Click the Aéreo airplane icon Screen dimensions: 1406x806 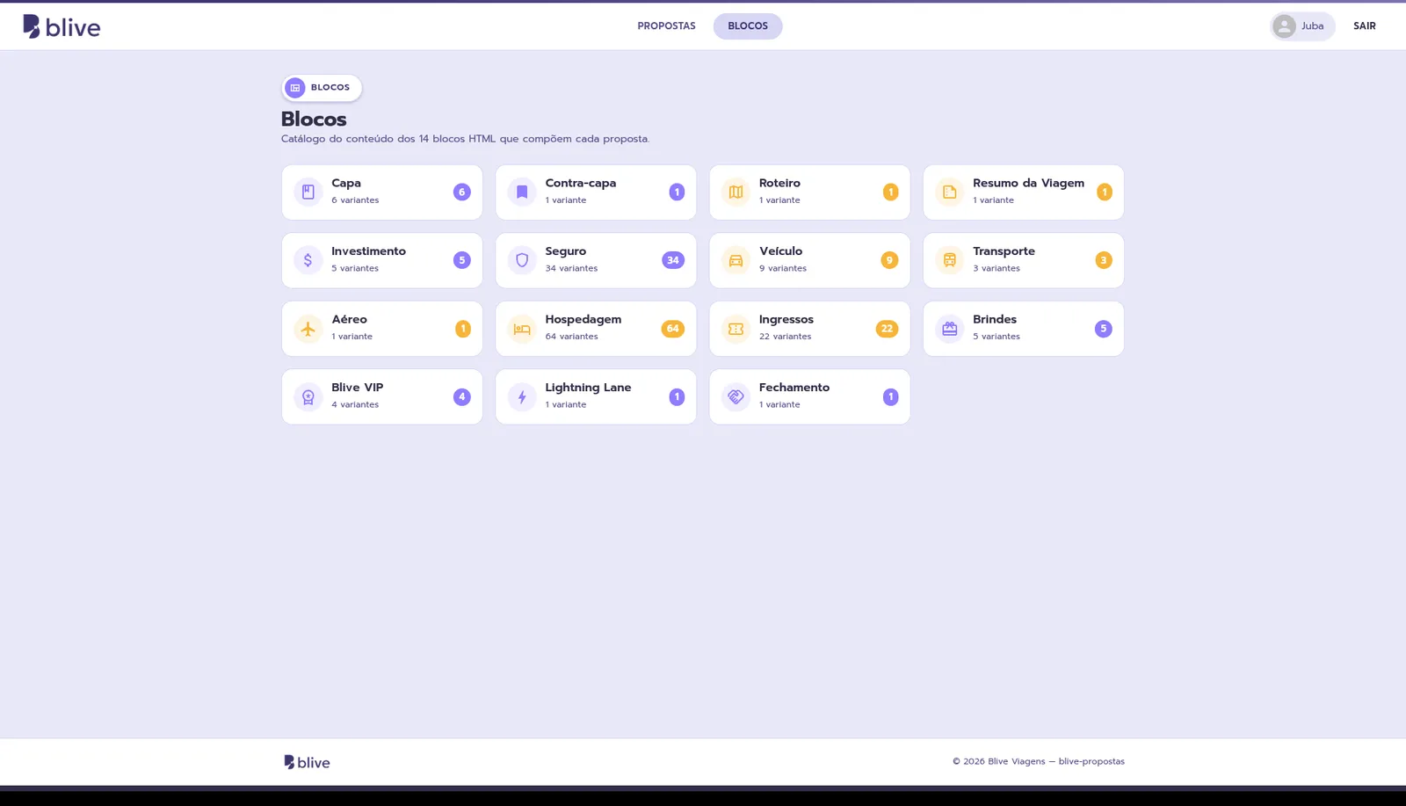pos(308,329)
